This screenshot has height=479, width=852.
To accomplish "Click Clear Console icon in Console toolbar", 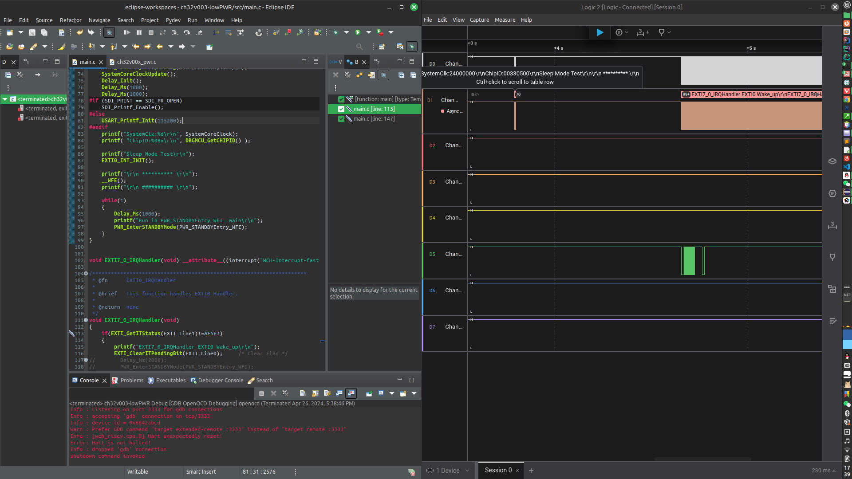I will click(303, 393).
